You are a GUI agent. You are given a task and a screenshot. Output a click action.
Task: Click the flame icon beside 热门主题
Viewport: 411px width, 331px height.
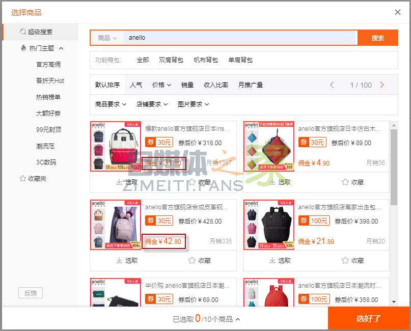[23, 48]
